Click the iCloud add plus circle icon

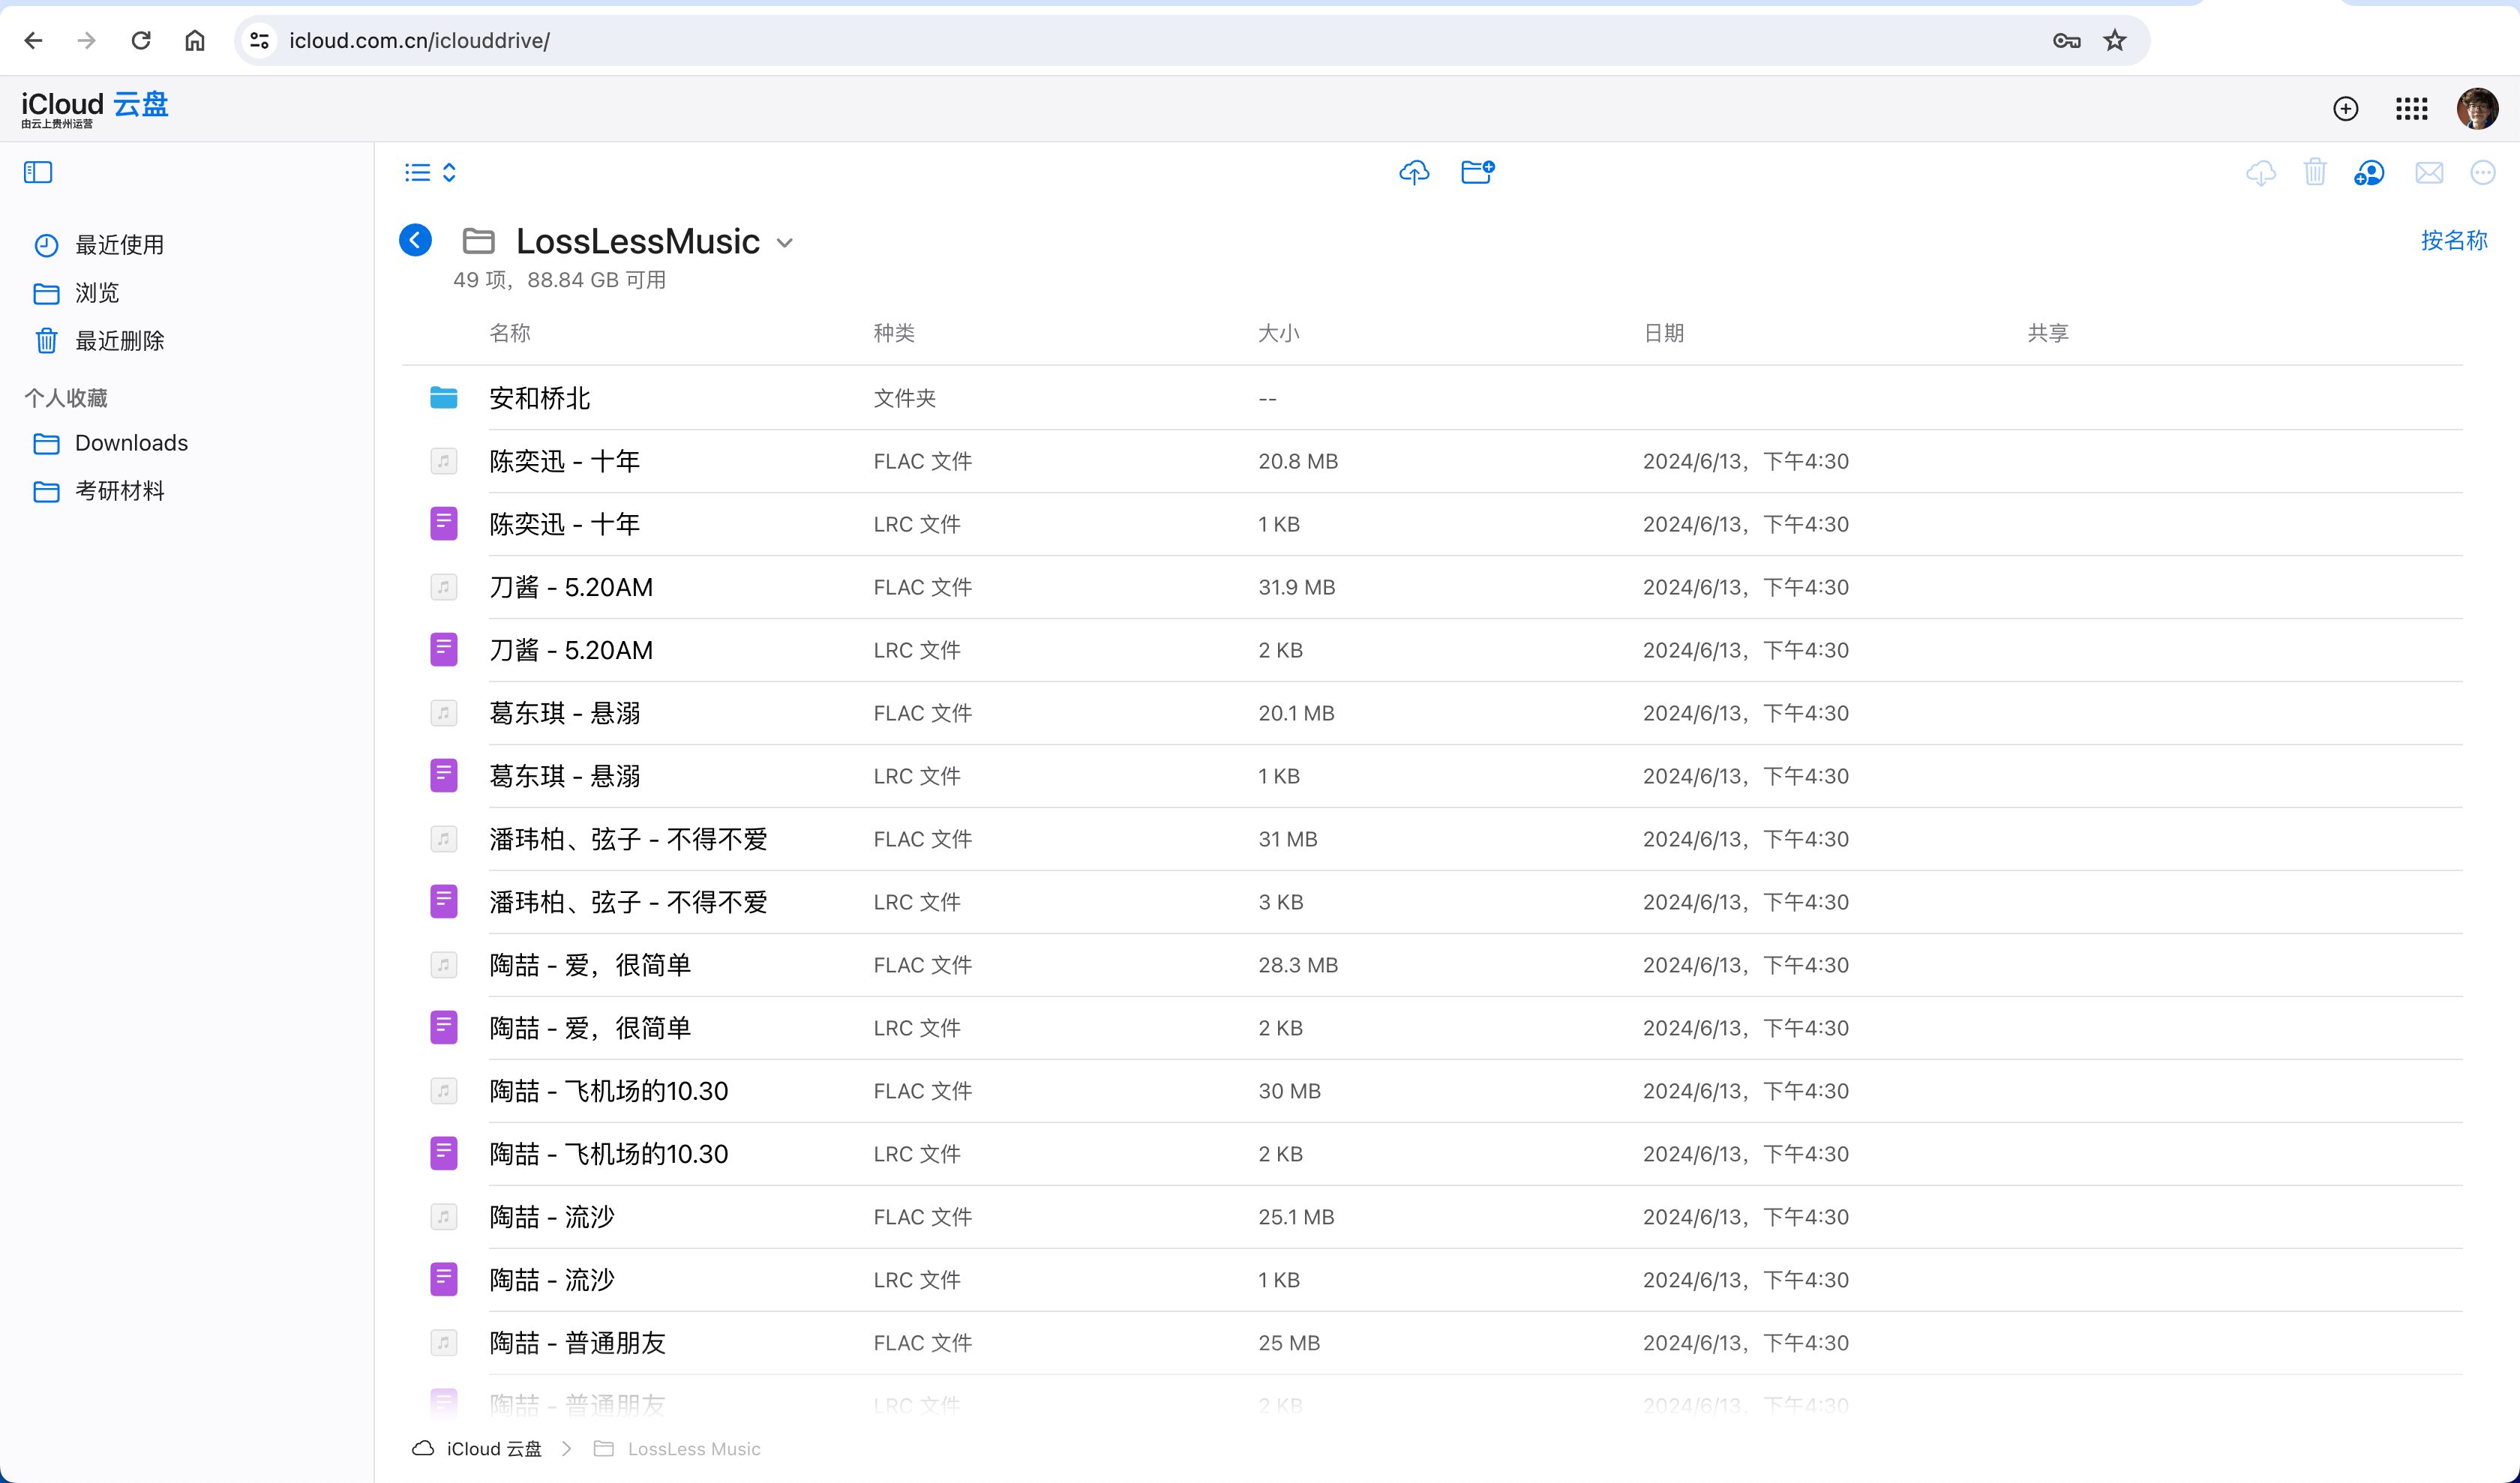[2345, 108]
